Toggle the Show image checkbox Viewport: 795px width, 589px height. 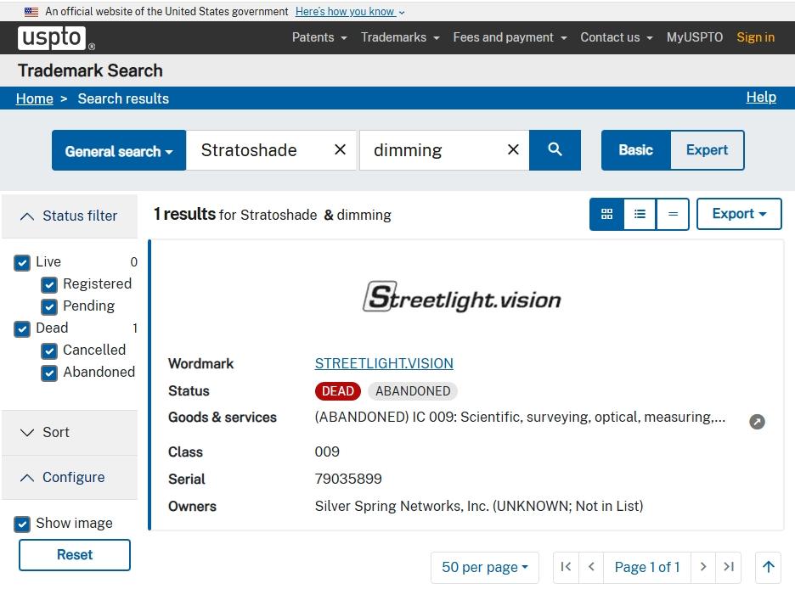pyautogui.click(x=22, y=524)
